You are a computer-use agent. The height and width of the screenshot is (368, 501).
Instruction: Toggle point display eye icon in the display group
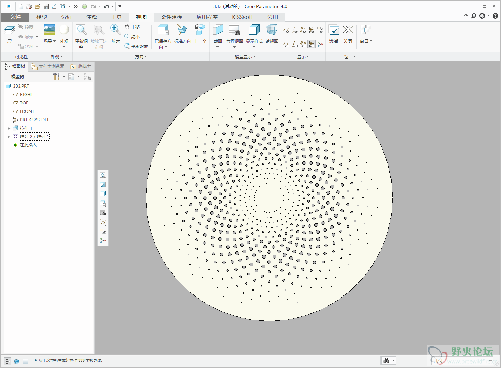303,30
